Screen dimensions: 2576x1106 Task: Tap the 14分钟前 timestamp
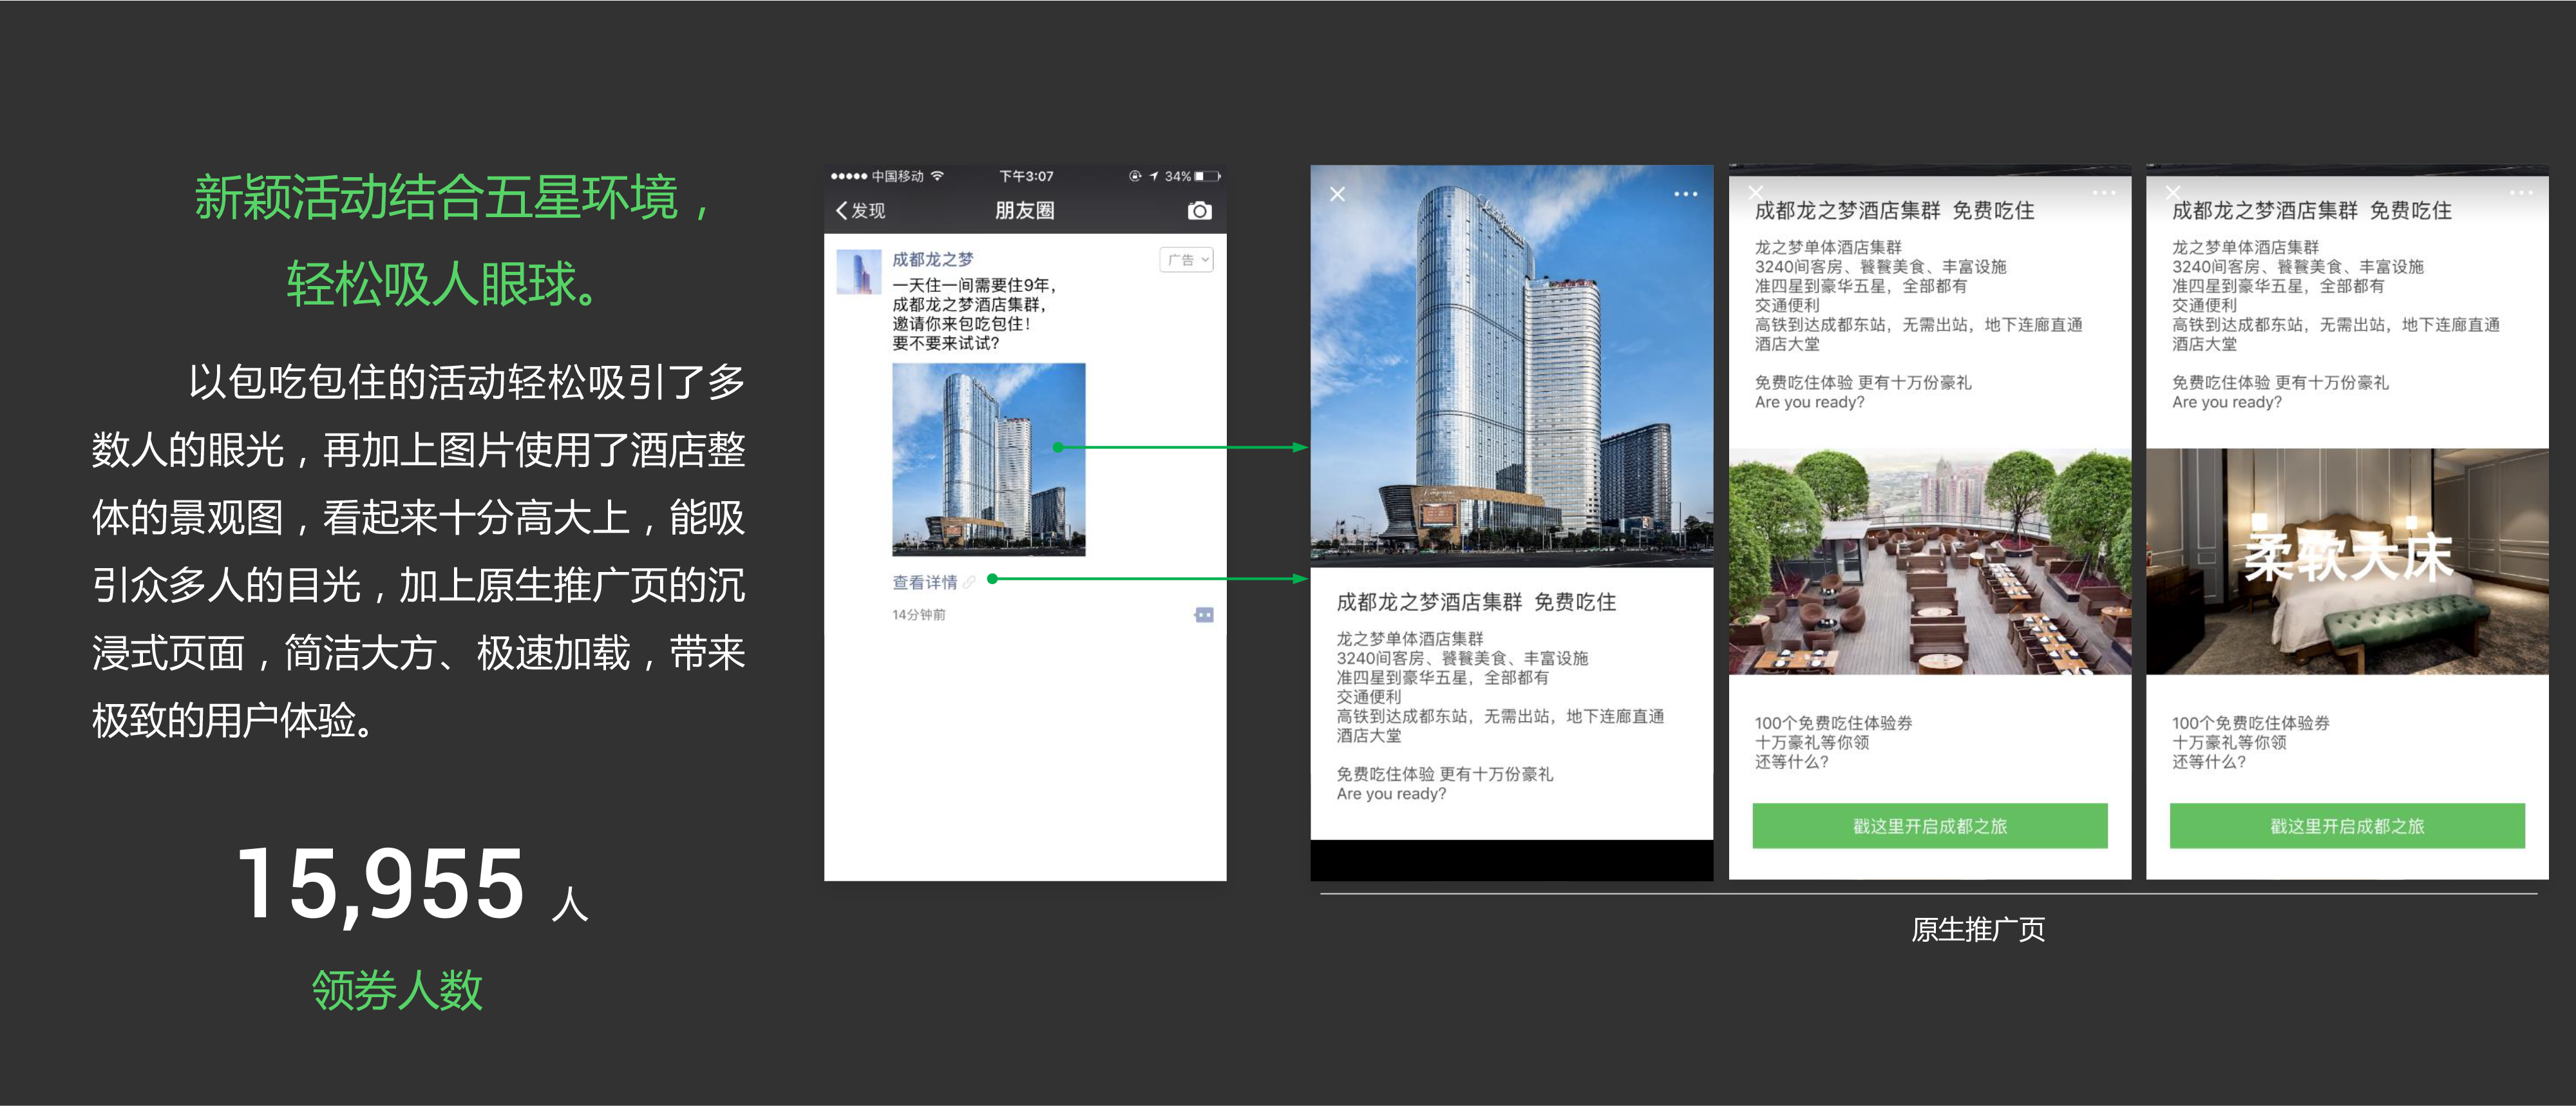click(918, 615)
